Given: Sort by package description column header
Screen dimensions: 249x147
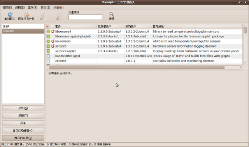Looking at the screenshot, I should pyautogui.click(x=197, y=26).
